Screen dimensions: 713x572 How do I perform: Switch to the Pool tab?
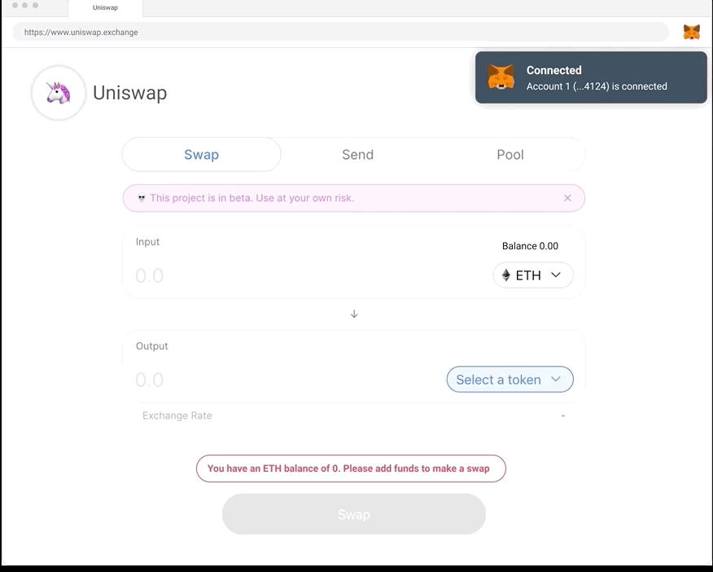510,155
